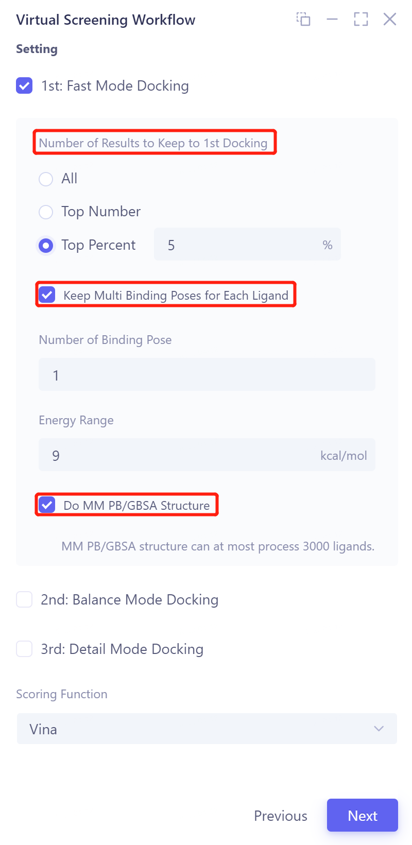Image resolution: width=412 pixels, height=845 pixels.
Task: Expand the panel to fullscreen
Action: 361,20
